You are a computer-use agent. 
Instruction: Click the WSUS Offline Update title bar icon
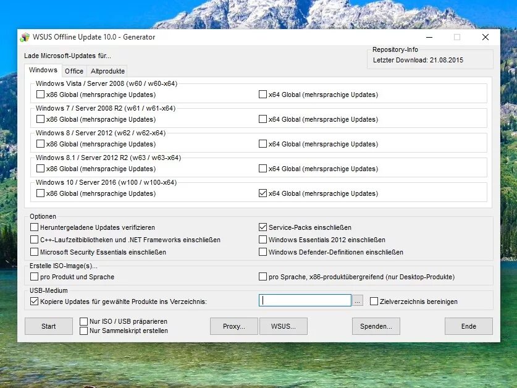(26, 36)
